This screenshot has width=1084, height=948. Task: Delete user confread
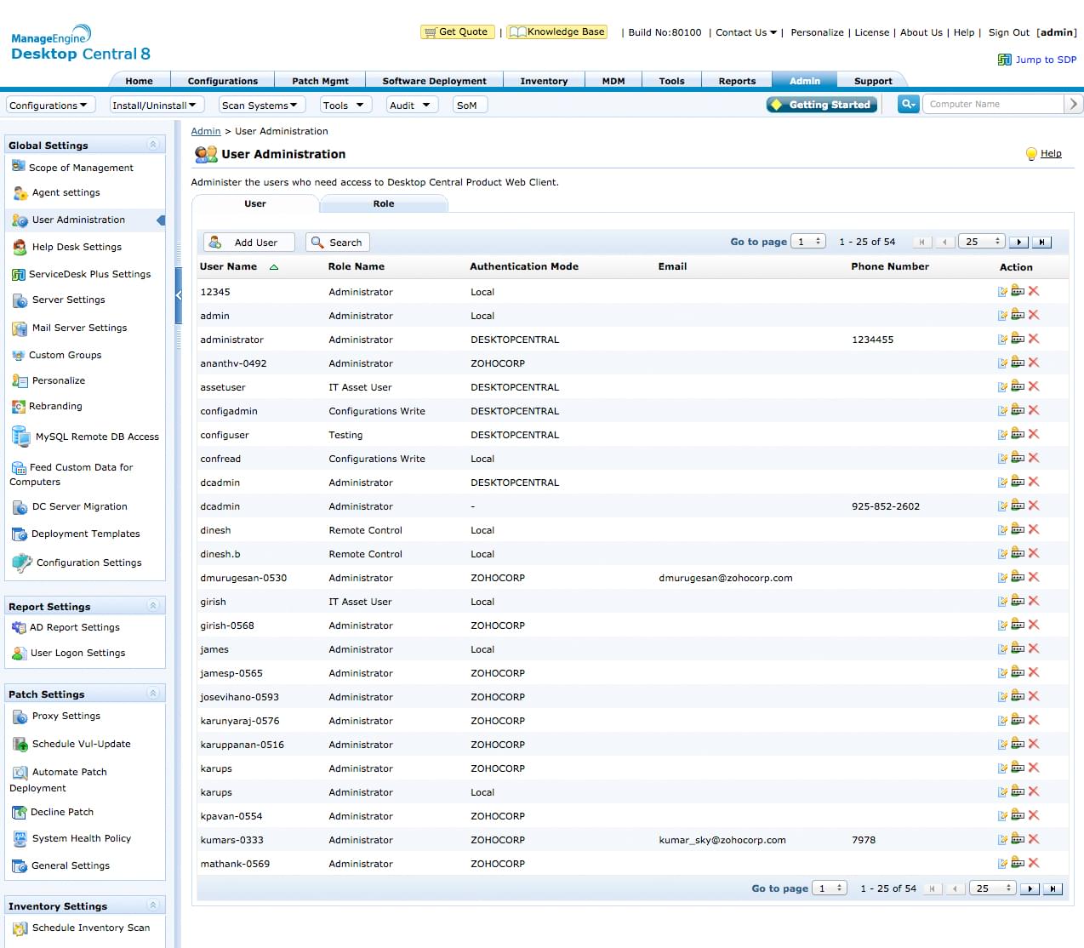[x=1034, y=458]
